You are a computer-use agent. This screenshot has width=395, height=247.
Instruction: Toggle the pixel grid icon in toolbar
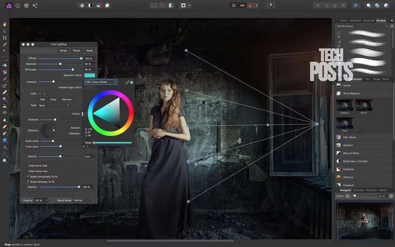[234, 5]
